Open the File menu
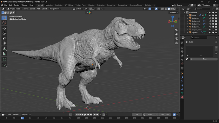 click(x=6, y=5)
